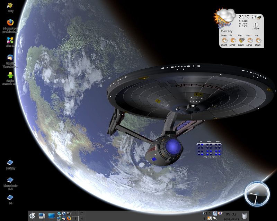Image resolution: width=277 pixels, height=221 pixels.
Task: Click the "Piestany" city name on the weather widget
Action: coord(227,31)
